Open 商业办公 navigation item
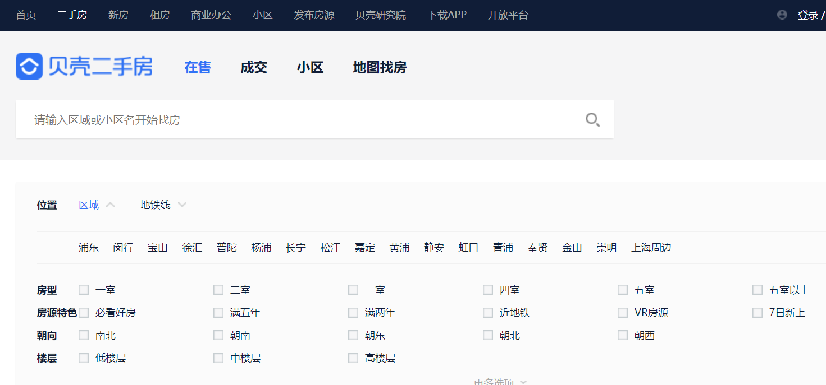Image resolution: width=826 pixels, height=385 pixels. 211,15
